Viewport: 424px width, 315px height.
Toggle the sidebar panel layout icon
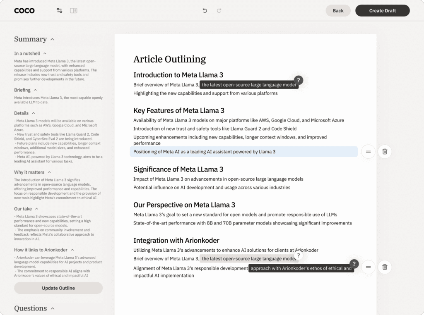74,10
